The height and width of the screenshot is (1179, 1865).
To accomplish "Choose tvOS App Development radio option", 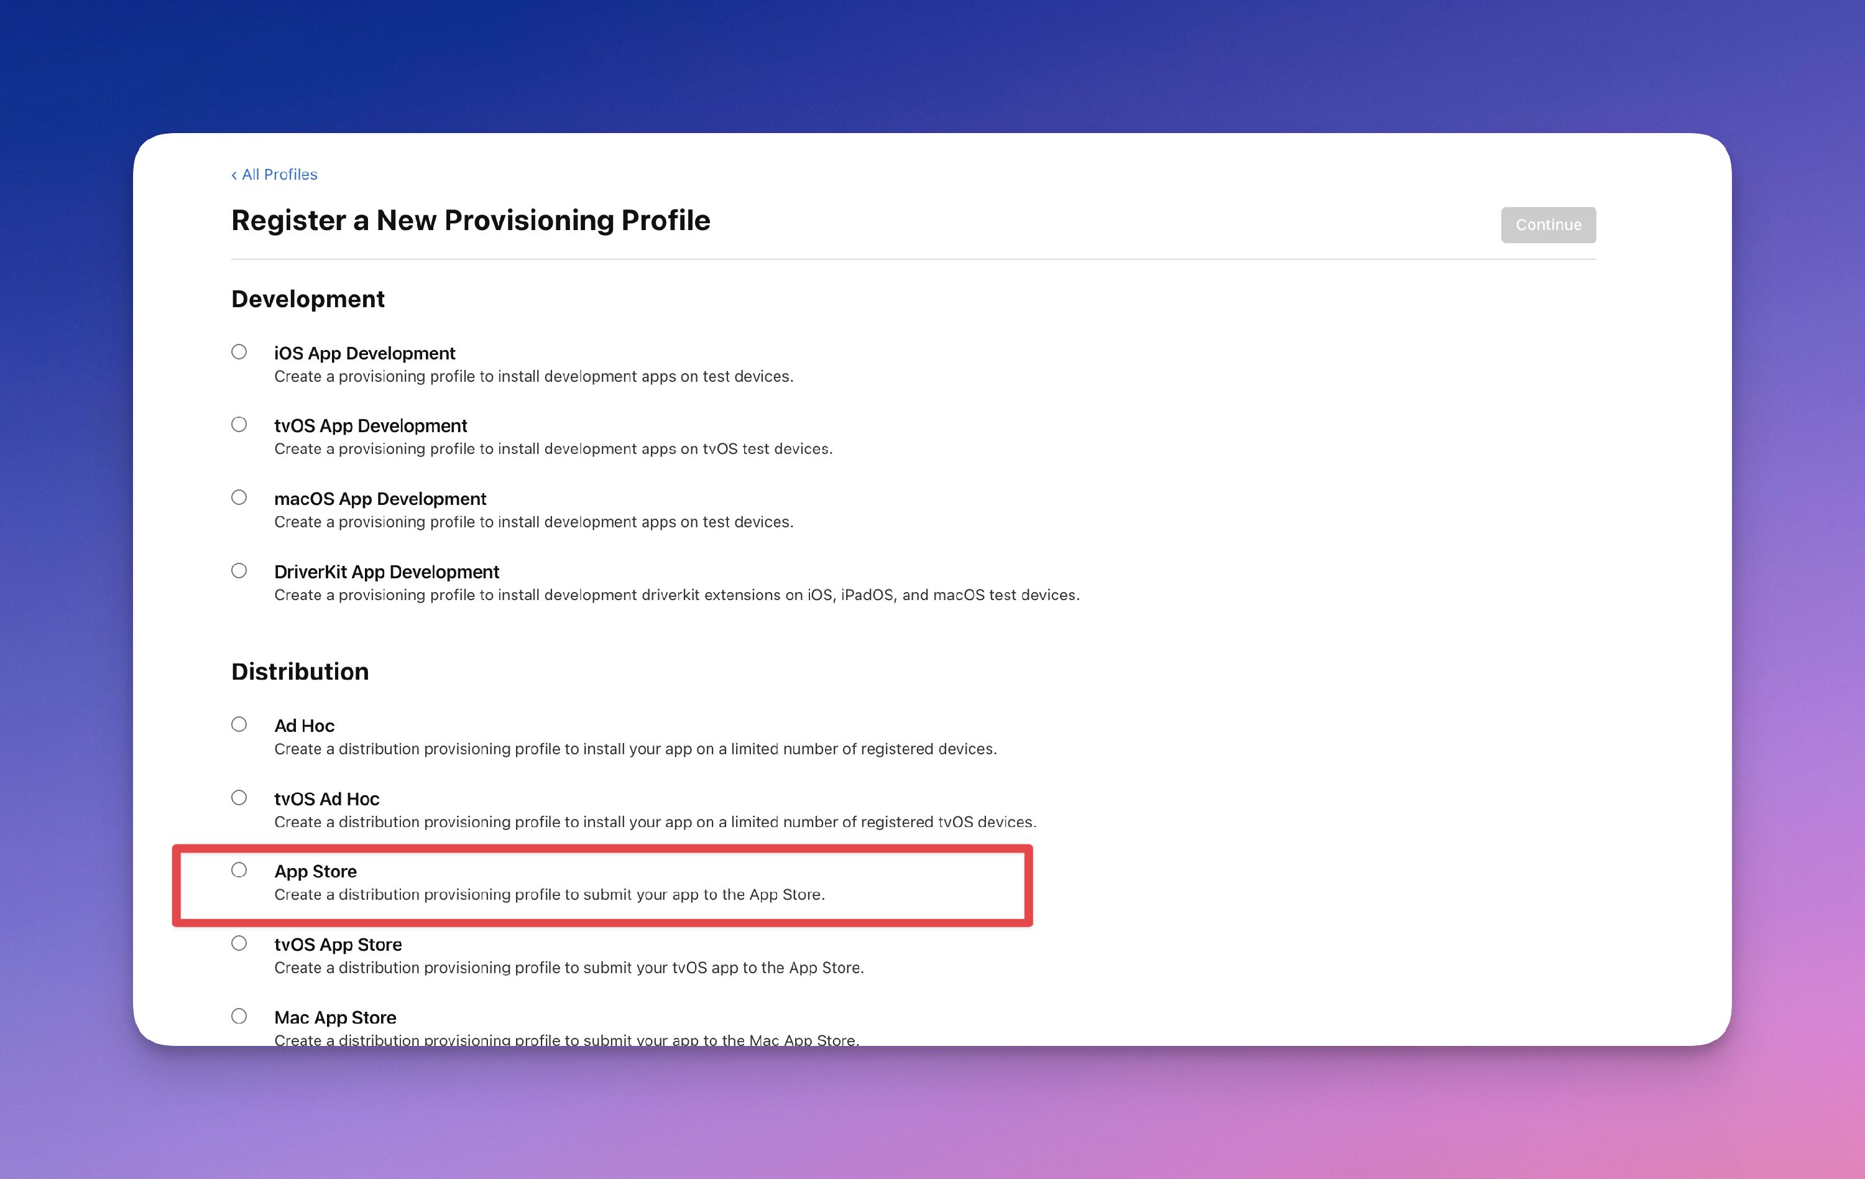I will pos(239,425).
